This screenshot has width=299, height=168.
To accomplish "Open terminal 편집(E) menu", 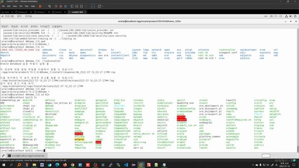I will tap(14, 27).
